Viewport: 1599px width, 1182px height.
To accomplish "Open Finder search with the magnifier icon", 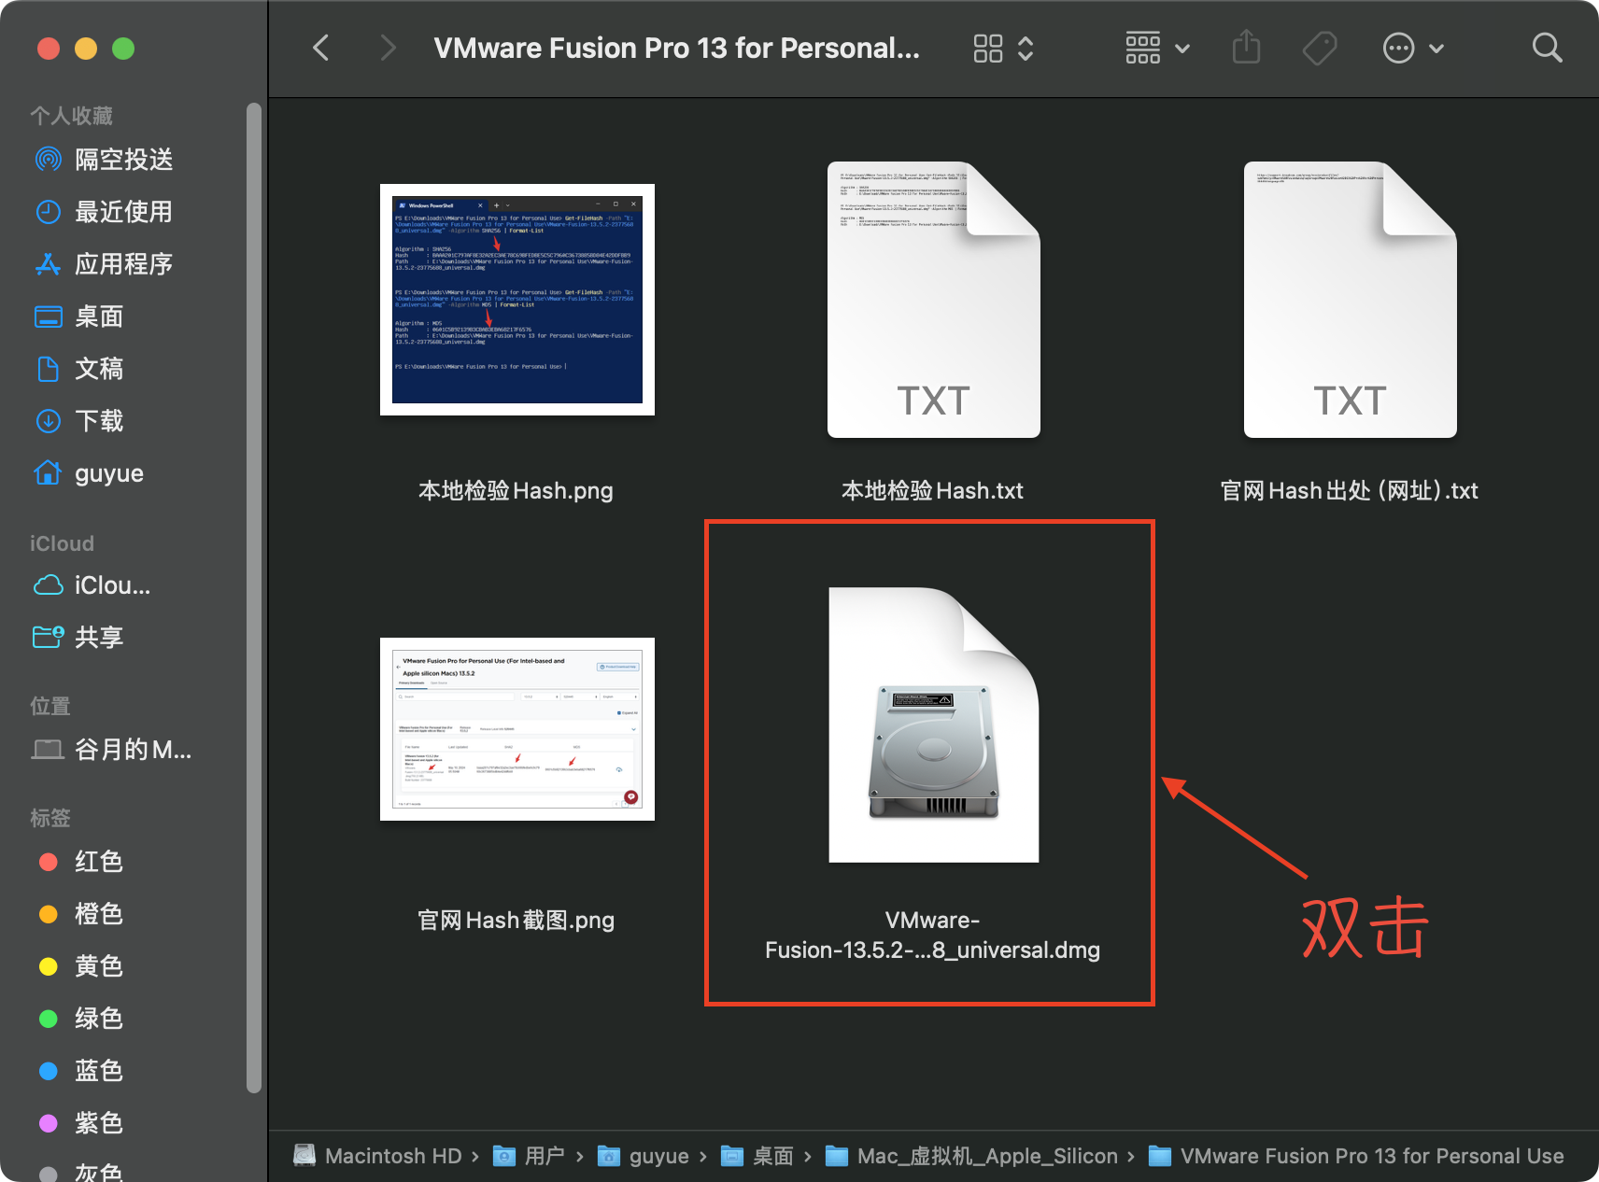I will pos(1547,48).
